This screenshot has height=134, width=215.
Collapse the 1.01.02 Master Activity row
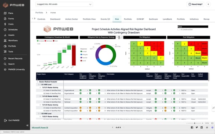(x=40, y=96)
